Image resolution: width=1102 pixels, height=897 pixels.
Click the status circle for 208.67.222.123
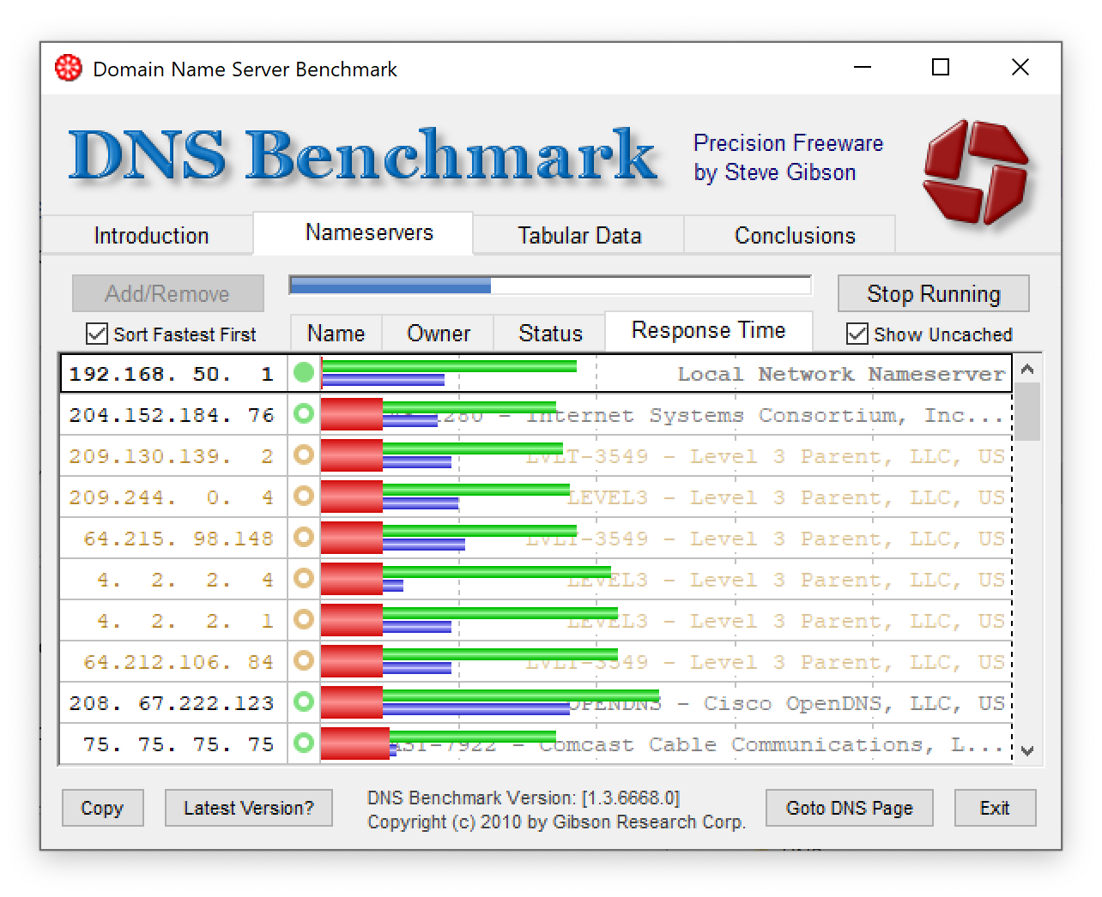[304, 701]
